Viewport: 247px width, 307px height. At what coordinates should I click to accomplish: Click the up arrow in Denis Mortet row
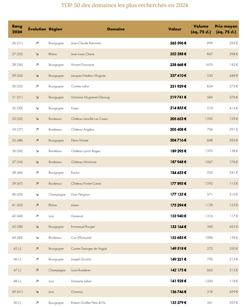(x=37, y=140)
